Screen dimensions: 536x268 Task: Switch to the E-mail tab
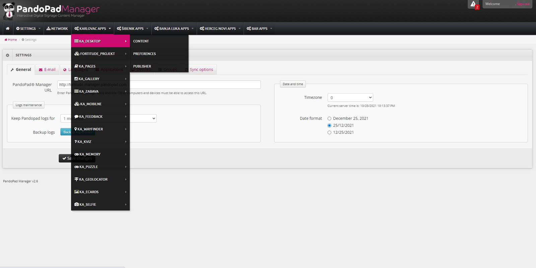pos(47,70)
